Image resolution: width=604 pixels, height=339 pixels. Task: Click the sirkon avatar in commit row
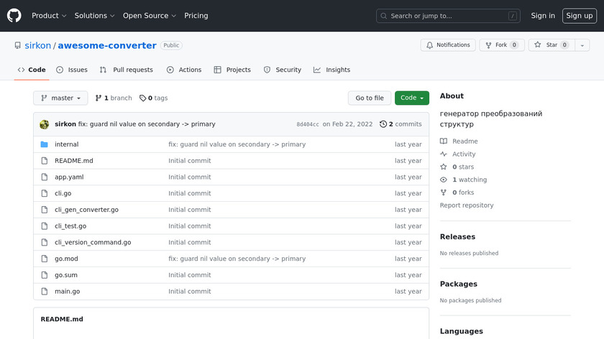[45, 124]
